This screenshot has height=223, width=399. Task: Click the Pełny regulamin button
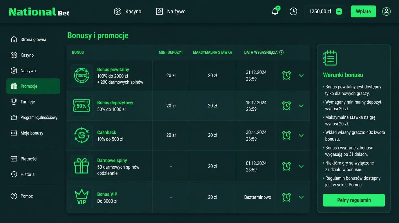tap(354, 200)
